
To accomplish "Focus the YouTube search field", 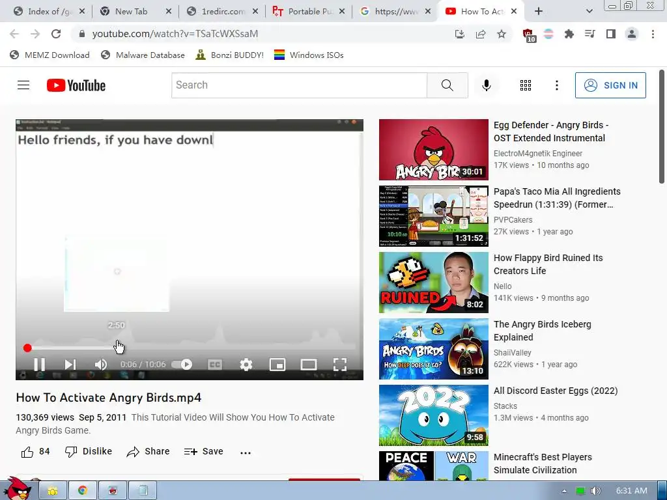I will (299, 85).
